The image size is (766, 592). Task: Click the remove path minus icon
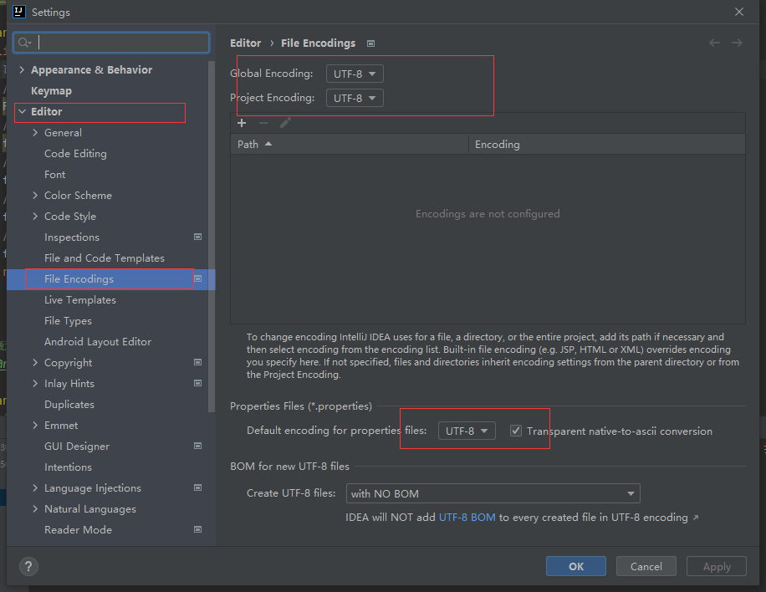point(263,123)
